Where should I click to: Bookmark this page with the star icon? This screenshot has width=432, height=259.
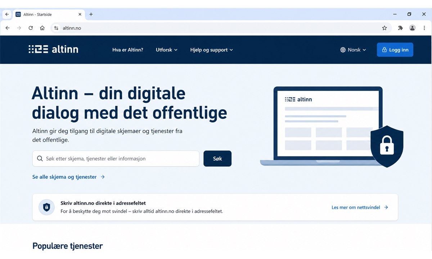(384, 28)
